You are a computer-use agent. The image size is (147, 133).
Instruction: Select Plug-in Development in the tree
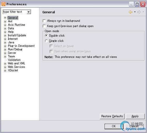pyautogui.click(x=21, y=46)
